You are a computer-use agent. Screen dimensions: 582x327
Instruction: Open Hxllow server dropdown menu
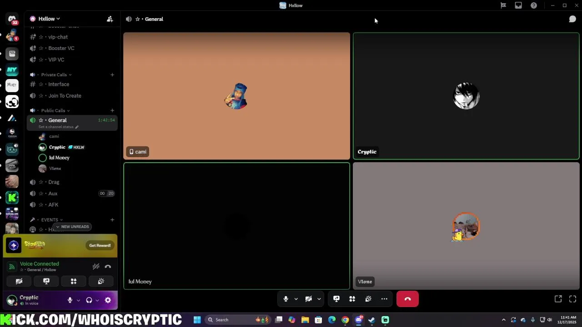(49, 19)
